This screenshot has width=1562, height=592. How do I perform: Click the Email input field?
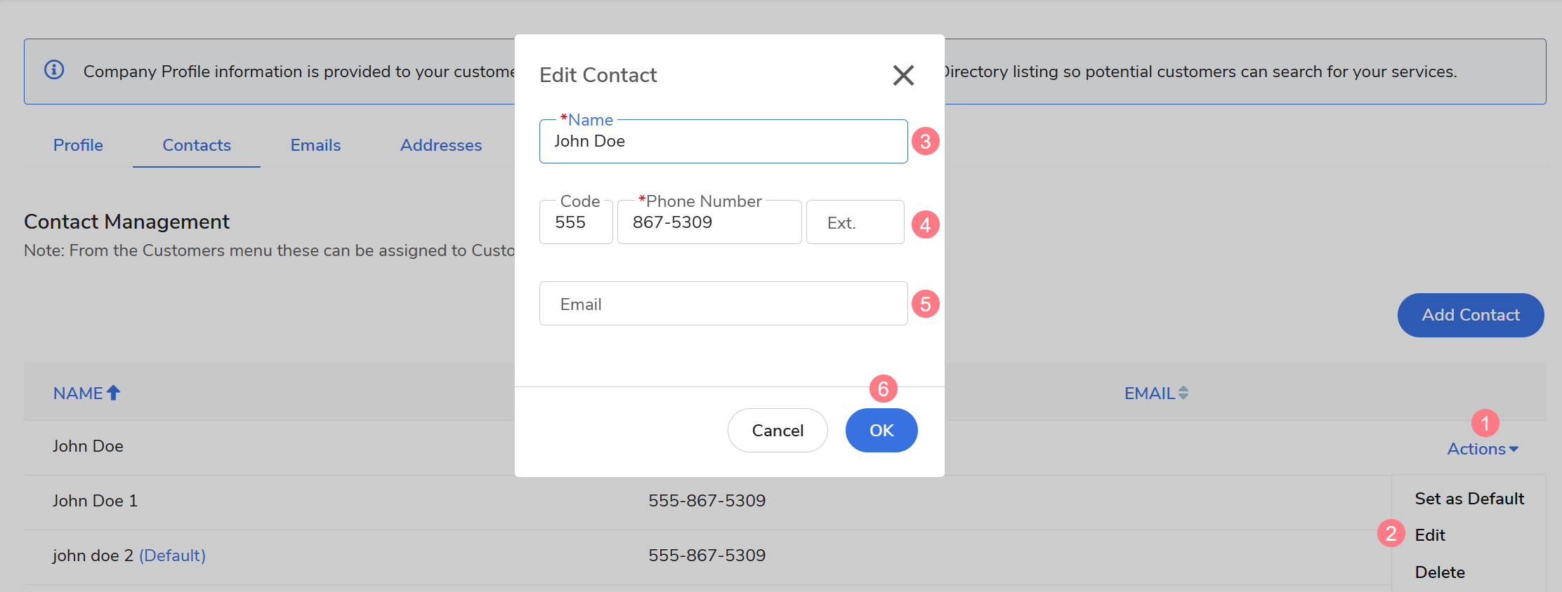(723, 304)
